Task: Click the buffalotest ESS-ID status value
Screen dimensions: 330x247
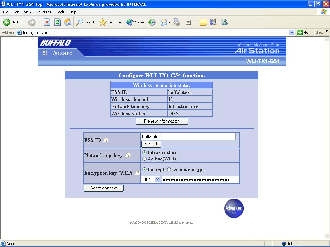Action: click(x=180, y=92)
